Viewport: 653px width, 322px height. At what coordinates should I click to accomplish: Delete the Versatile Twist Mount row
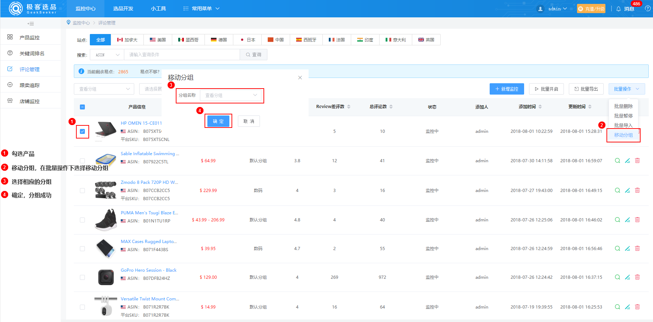click(637, 307)
